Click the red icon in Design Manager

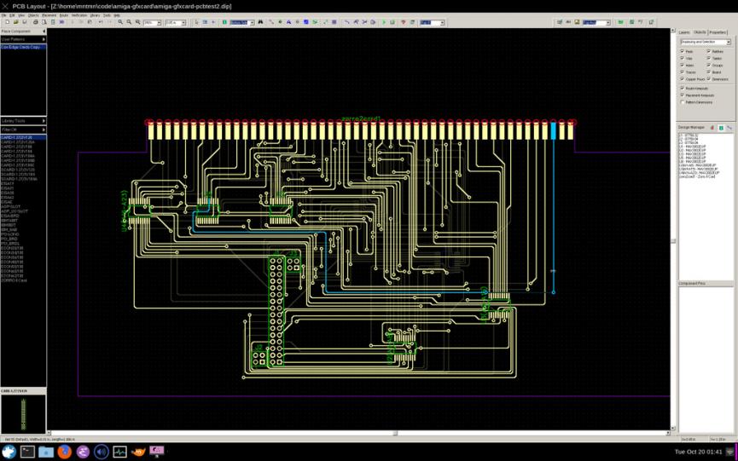(x=712, y=127)
